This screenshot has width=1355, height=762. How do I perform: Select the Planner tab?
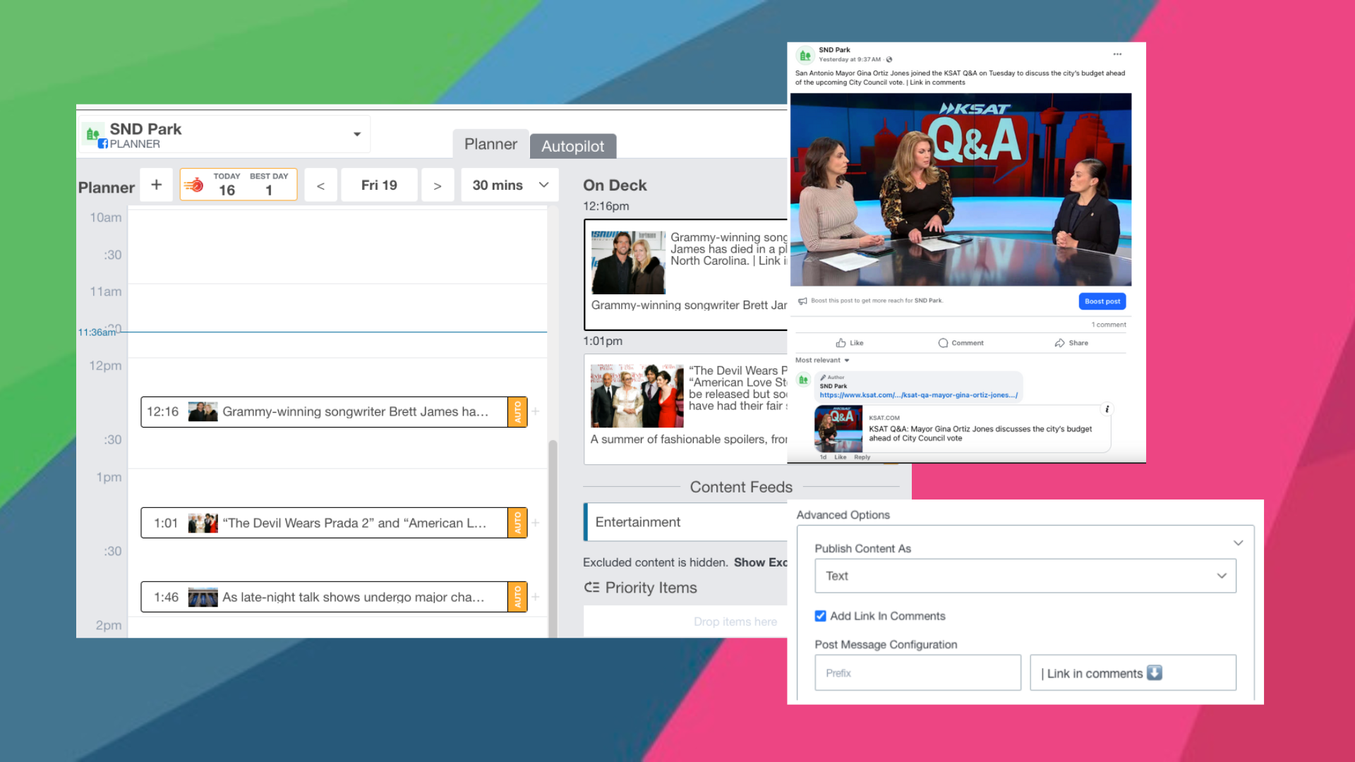[490, 144]
